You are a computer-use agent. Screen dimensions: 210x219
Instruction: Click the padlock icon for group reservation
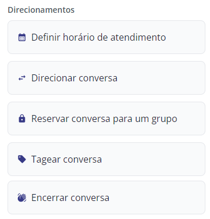[x=22, y=119]
